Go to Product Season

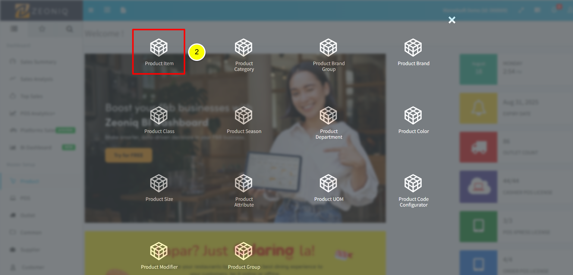[244, 120]
